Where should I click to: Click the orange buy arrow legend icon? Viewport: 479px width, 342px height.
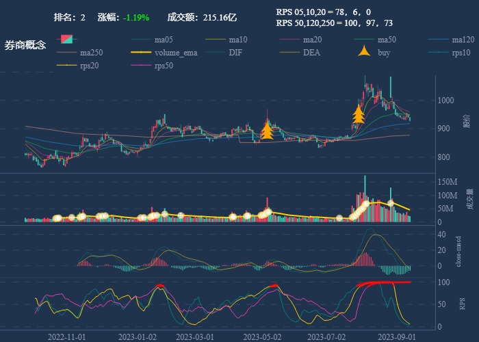(364, 52)
